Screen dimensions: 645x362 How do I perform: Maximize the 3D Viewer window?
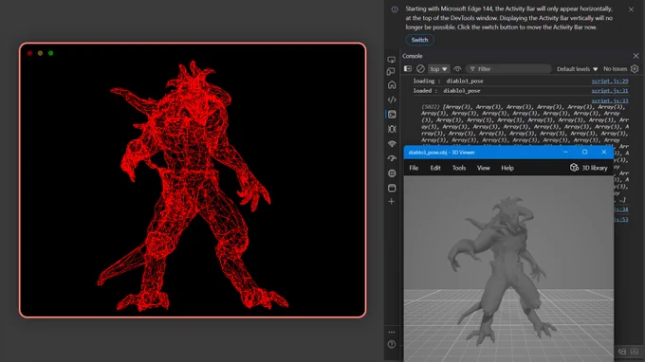(x=584, y=152)
